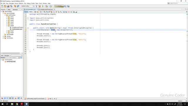
Task: Click the Profile Project icon
Action: pyautogui.click(x=51, y=6)
